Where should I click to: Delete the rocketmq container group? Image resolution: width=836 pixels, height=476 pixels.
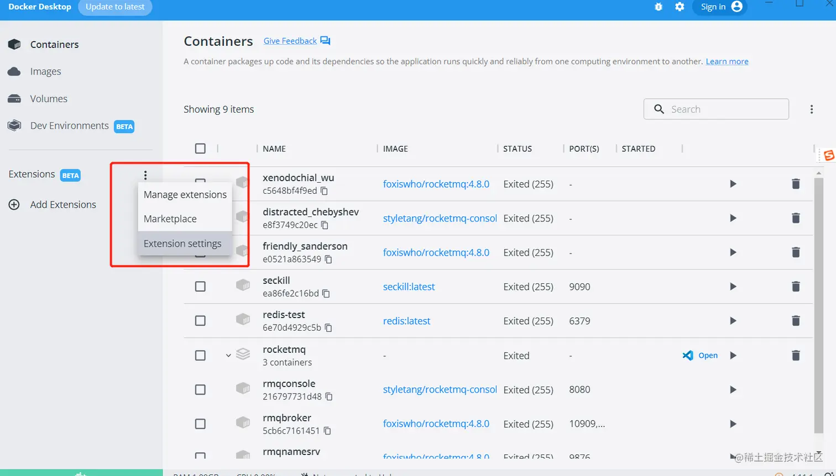coord(796,356)
